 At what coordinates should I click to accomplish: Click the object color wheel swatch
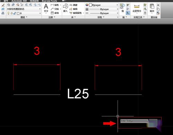coord(87,5)
